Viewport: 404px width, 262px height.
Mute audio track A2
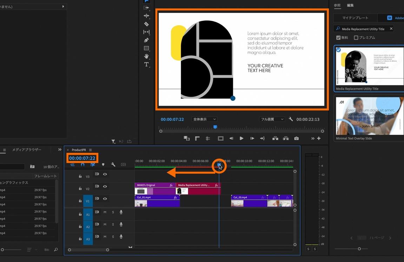(x=105, y=225)
